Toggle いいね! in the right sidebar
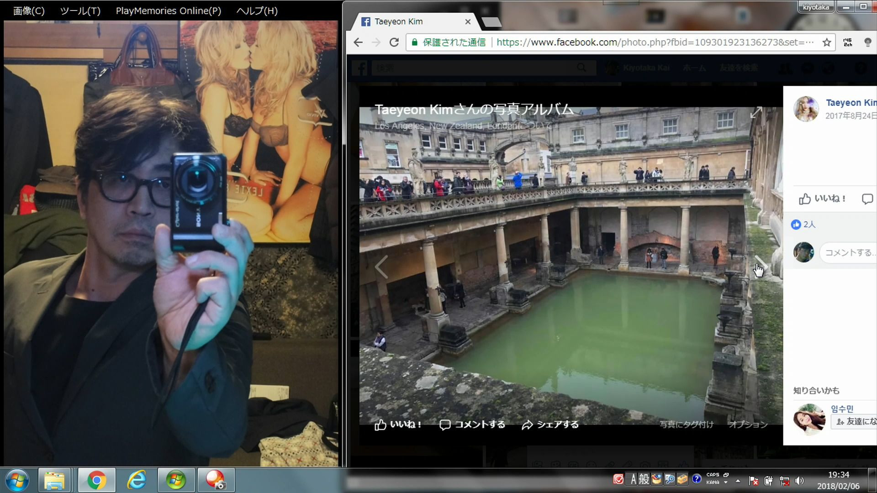Screen dimensions: 877x493 [x=822, y=199]
